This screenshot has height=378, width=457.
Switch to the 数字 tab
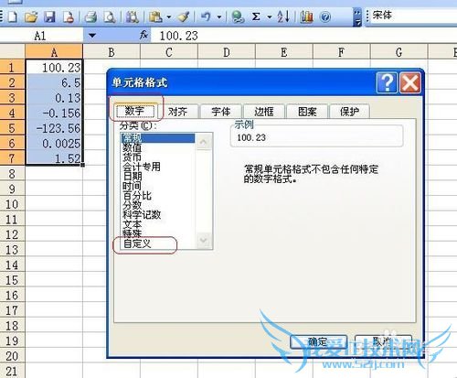[x=134, y=111]
